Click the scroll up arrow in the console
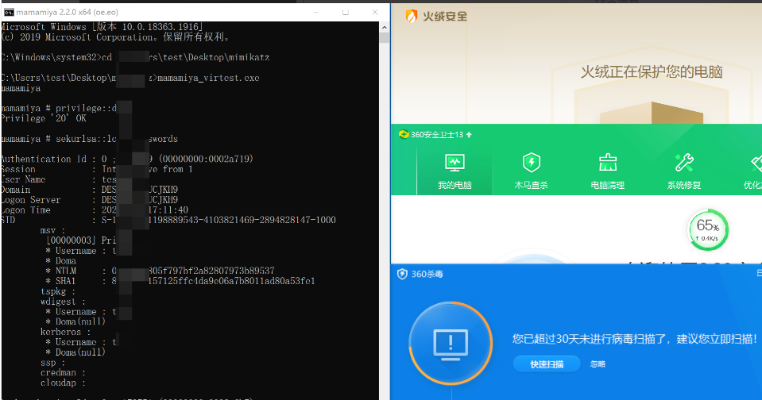762x400 pixels. click(x=385, y=28)
